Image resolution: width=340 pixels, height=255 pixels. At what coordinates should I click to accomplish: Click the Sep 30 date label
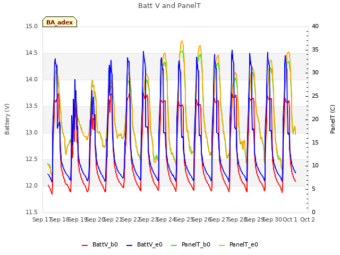coord(273,220)
